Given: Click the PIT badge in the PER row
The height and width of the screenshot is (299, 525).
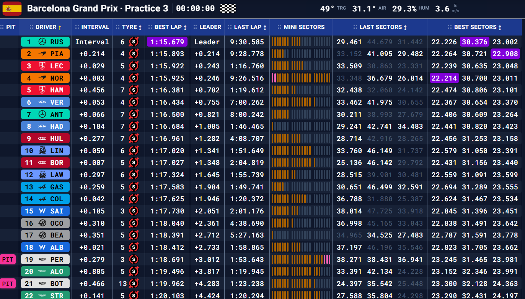Looking at the screenshot, I should [x=8, y=259].
